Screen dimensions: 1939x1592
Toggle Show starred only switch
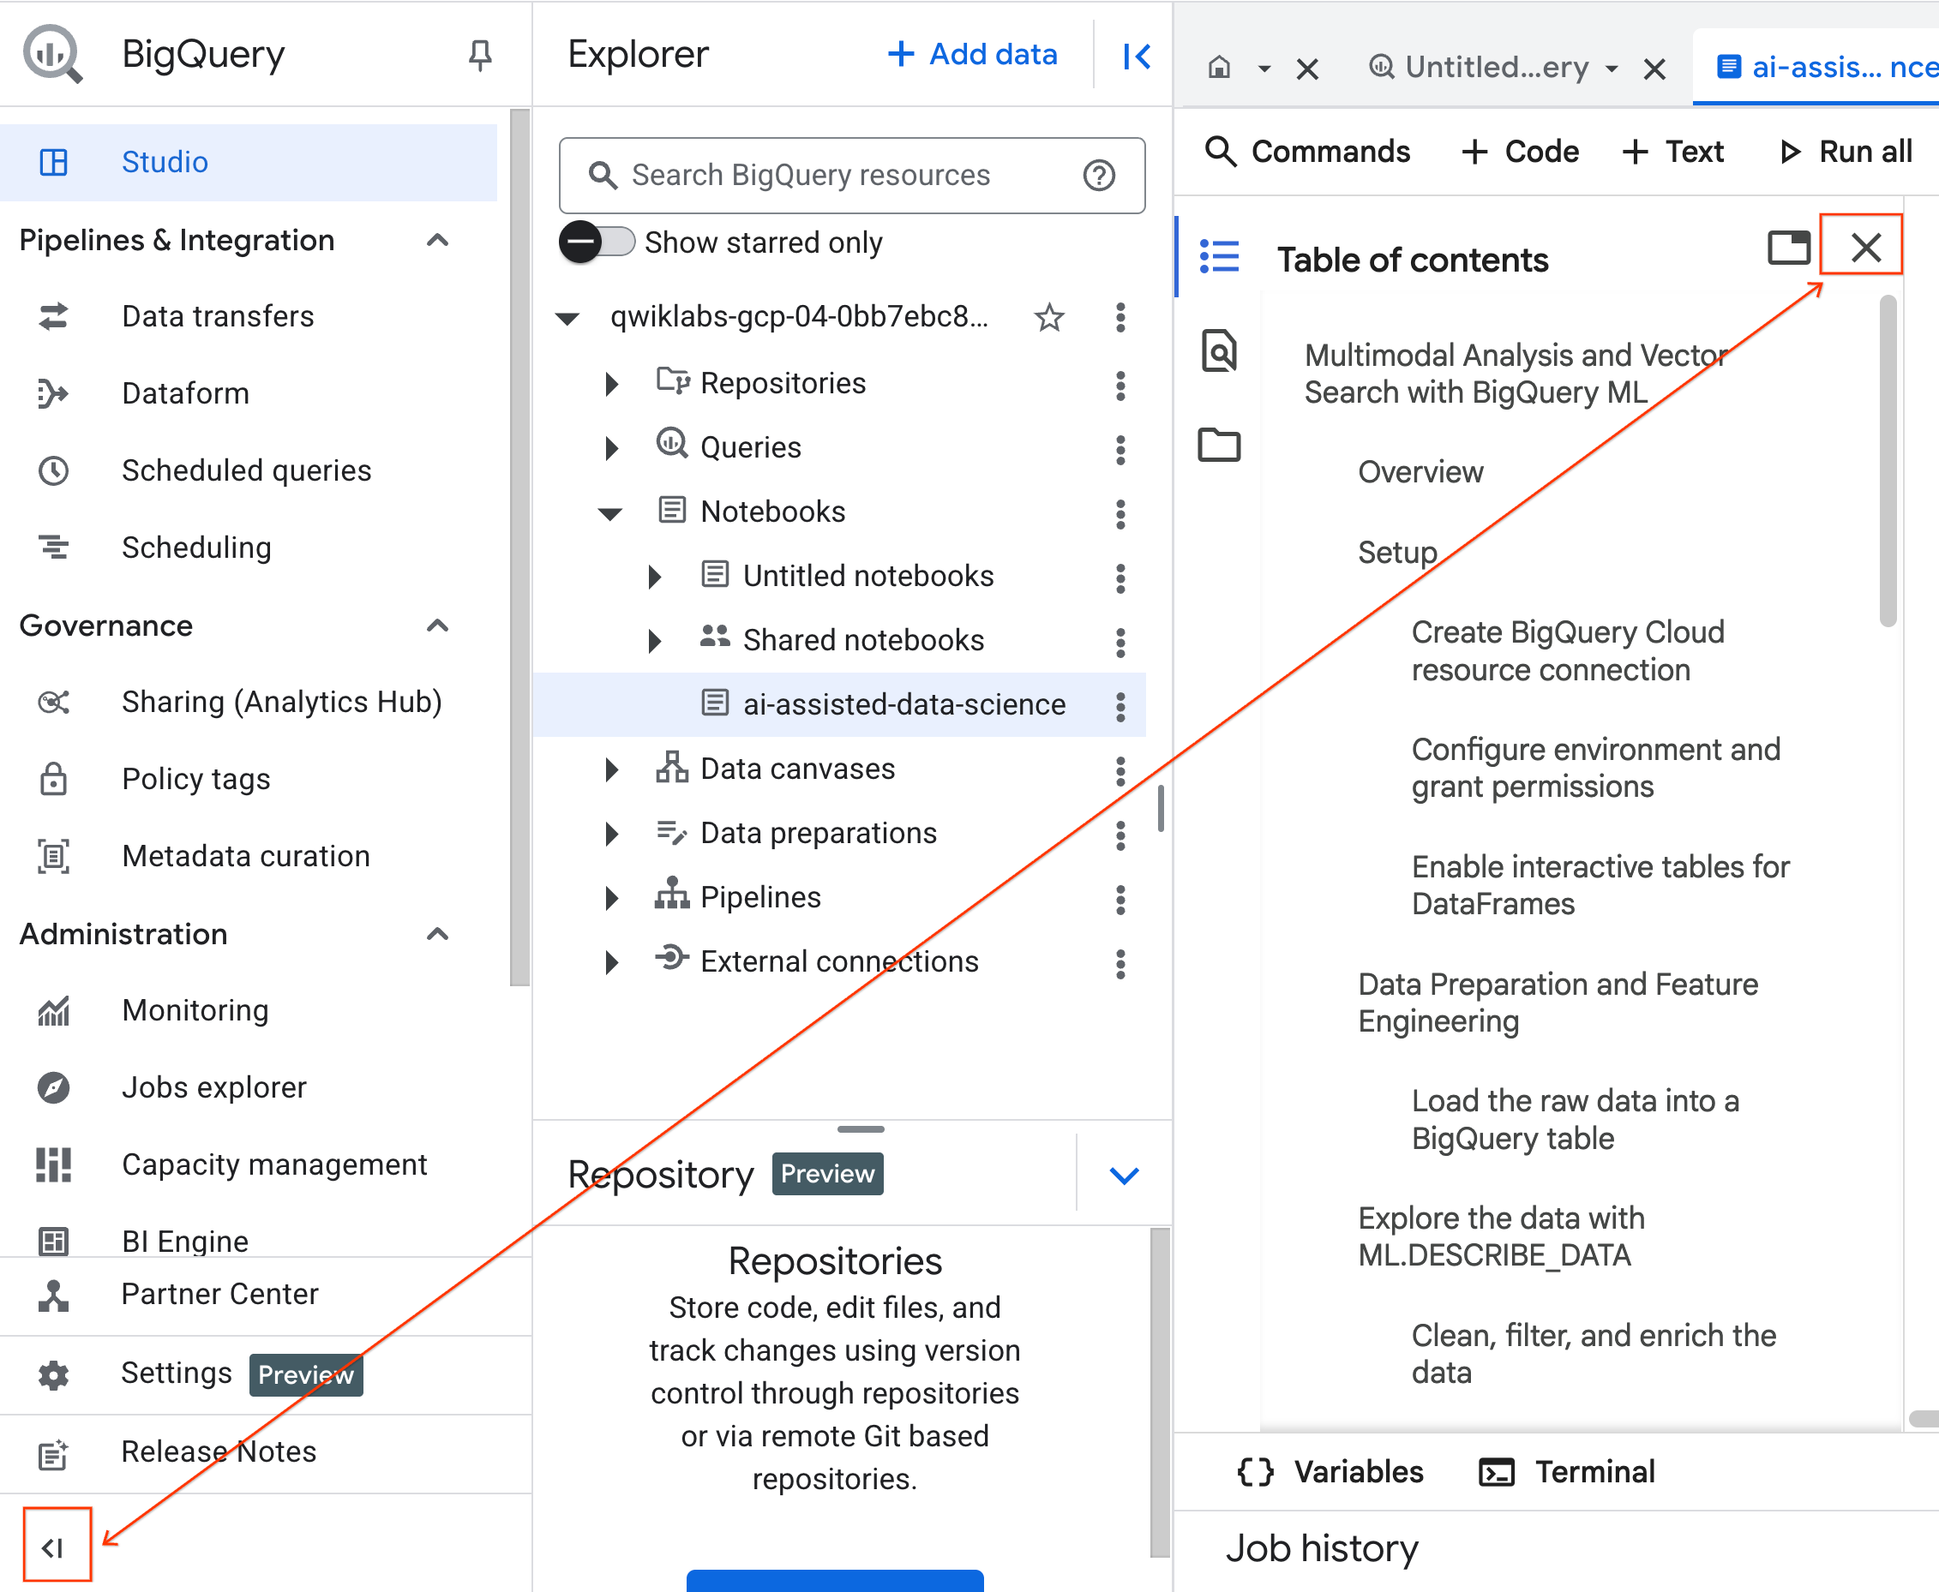coord(597,243)
